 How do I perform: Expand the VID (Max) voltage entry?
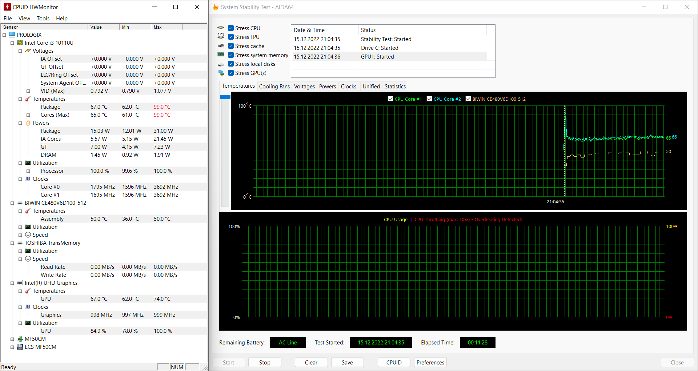pyautogui.click(x=28, y=91)
